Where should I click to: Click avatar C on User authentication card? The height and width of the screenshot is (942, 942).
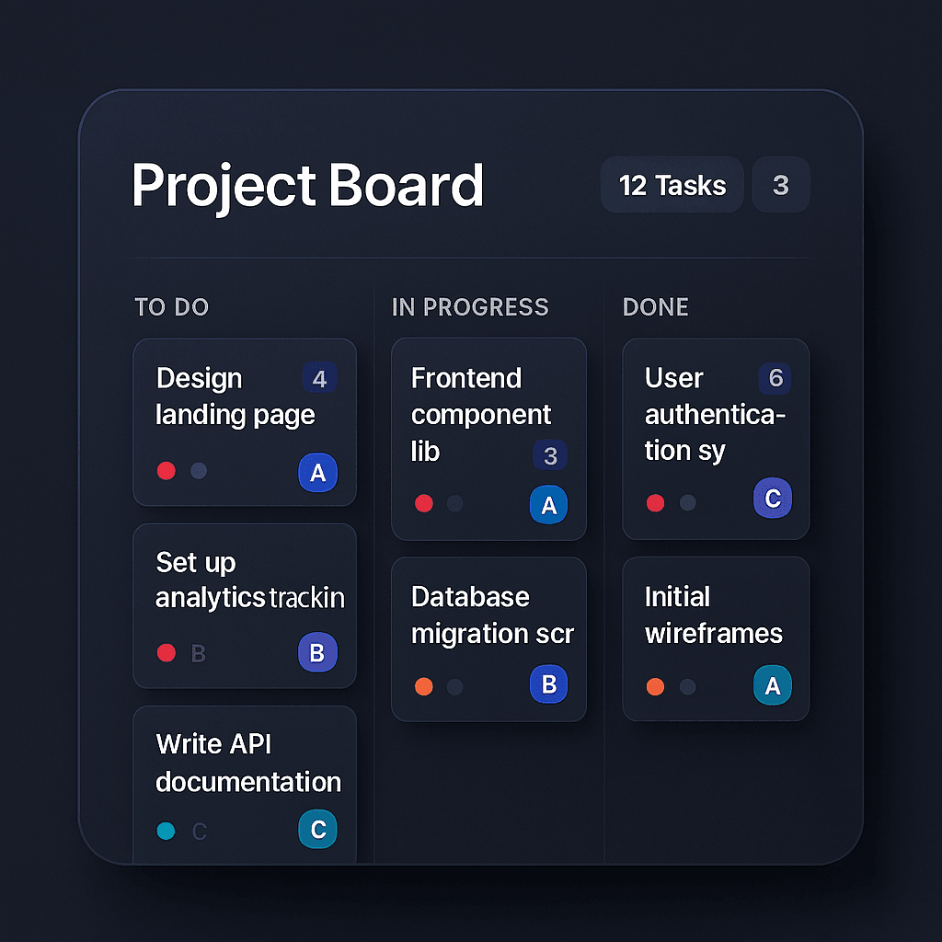[772, 498]
